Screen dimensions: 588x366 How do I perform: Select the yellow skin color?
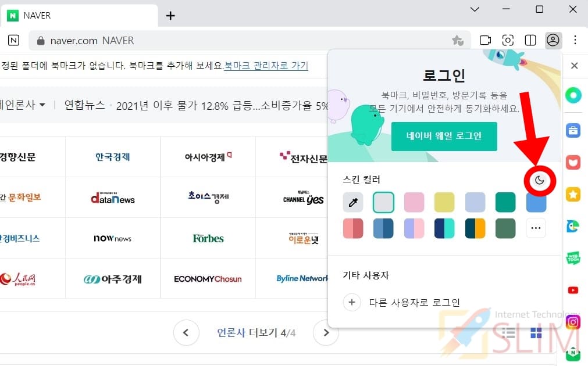pyautogui.click(x=444, y=202)
